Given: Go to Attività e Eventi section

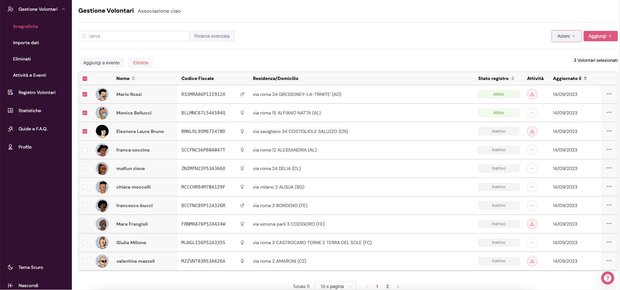Looking at the screenshot, I should (30, 75).
